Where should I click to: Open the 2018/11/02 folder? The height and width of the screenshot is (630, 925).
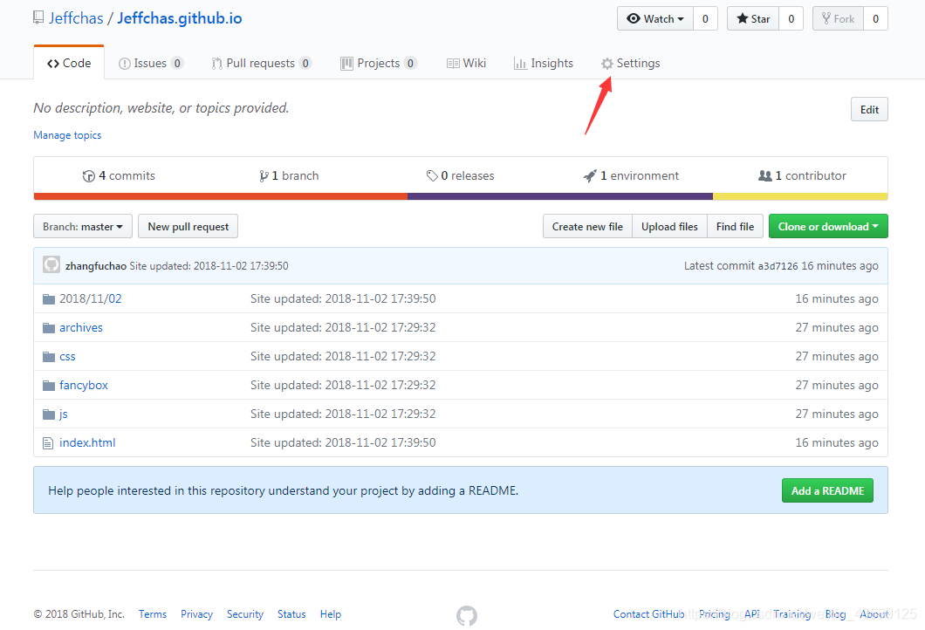(x=90, y=298)
